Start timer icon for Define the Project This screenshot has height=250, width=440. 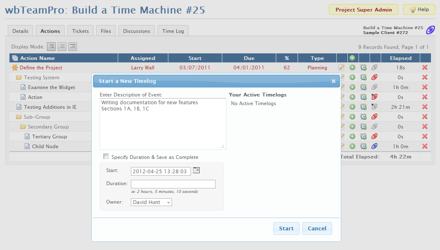pyautogui.click(x=363, y=68)
